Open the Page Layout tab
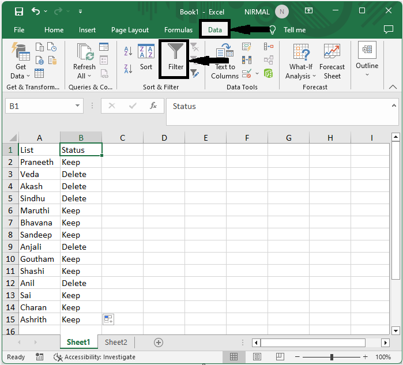 pyautogui.click(x=130, y=30)
